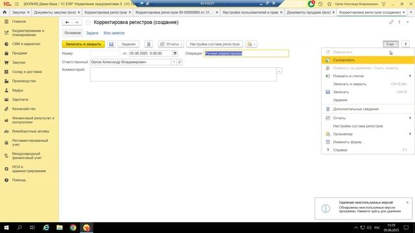Navigate back with left arrow button
Image resolution: width=415 pixels, height=233 pixels.
pyautogui.click(x=67, y=23)
